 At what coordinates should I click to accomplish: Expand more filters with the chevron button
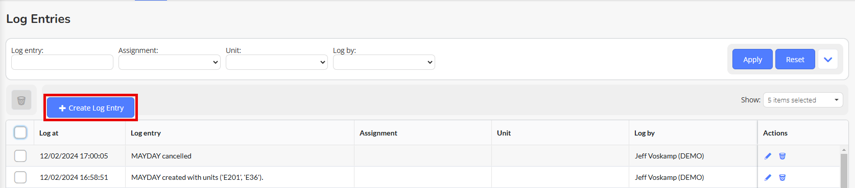point(828,60)
